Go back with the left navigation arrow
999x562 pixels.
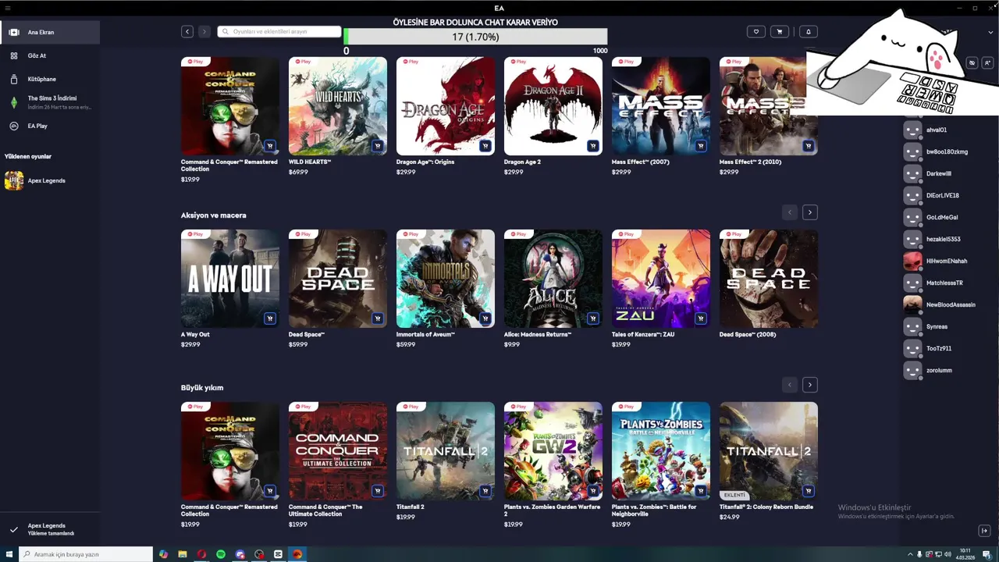click(x=187, y=31)
